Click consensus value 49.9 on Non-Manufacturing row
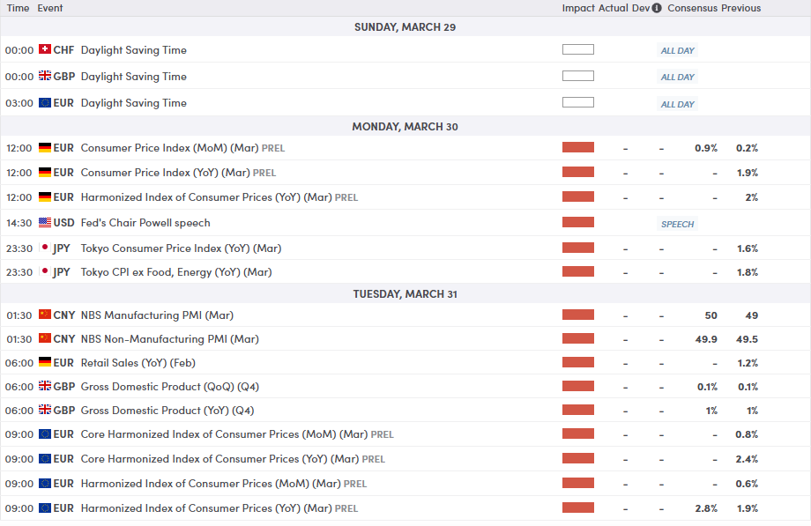The image size is (811, 526). click(x=706, y=339)
